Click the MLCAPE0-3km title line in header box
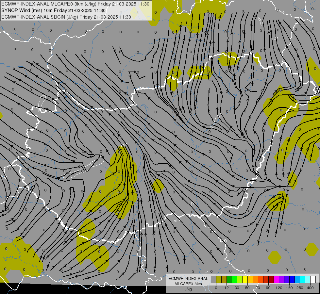320x294 pixels. [75, 4]
